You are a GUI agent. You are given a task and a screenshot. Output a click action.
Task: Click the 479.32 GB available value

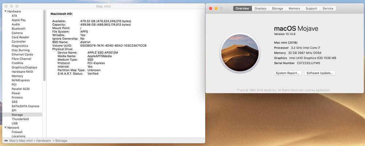[x=105, y=21]
